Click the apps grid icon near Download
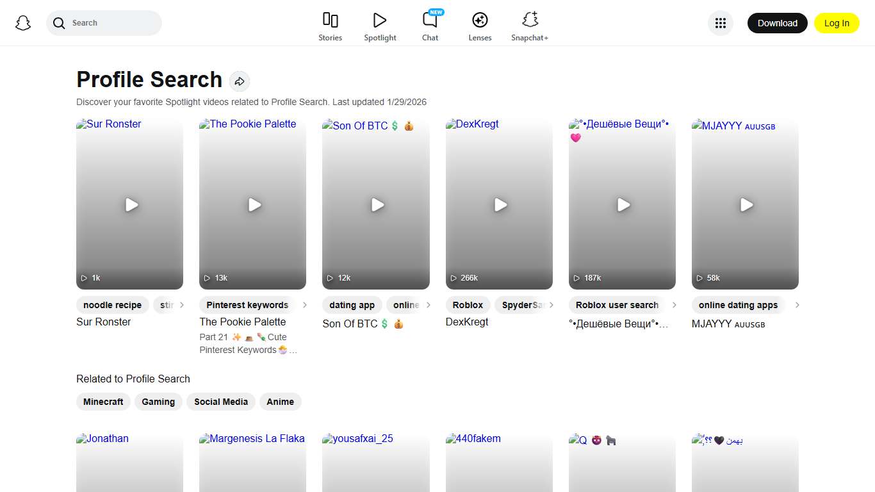This screenshot has height=492, width=875. coord(720,23)
